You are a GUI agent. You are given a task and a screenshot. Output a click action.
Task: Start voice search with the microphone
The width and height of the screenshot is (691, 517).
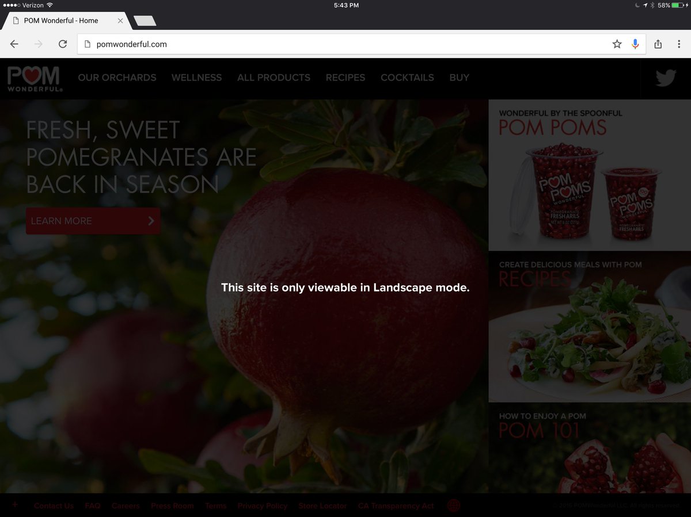[x=635, y=44]
